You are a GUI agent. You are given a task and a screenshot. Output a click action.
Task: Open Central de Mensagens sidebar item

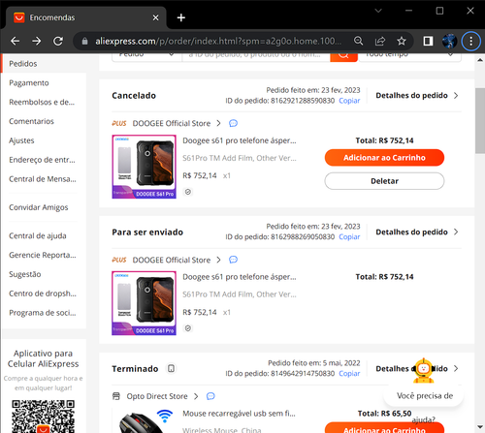tap(43, 179)
